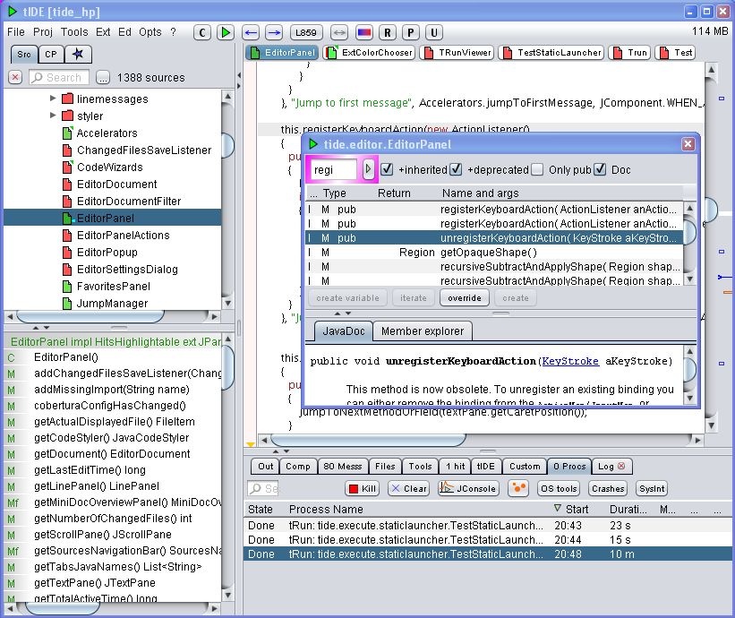The image size is (735, 618).
Task: Click the C button in the top toolbar
Action: 202,32
